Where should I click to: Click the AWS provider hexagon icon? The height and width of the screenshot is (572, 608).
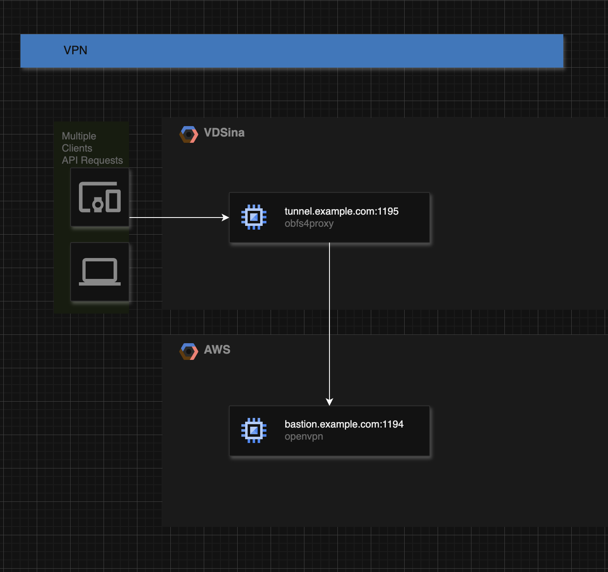(x=188, y=351)
